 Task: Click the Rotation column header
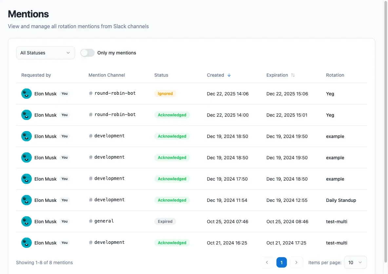335,75
